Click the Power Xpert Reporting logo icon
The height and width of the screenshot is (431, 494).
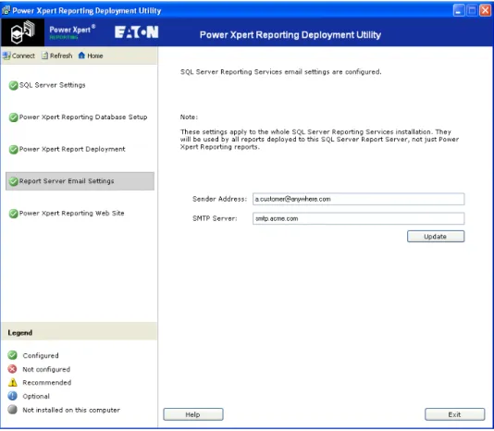(x=23, y=32)
